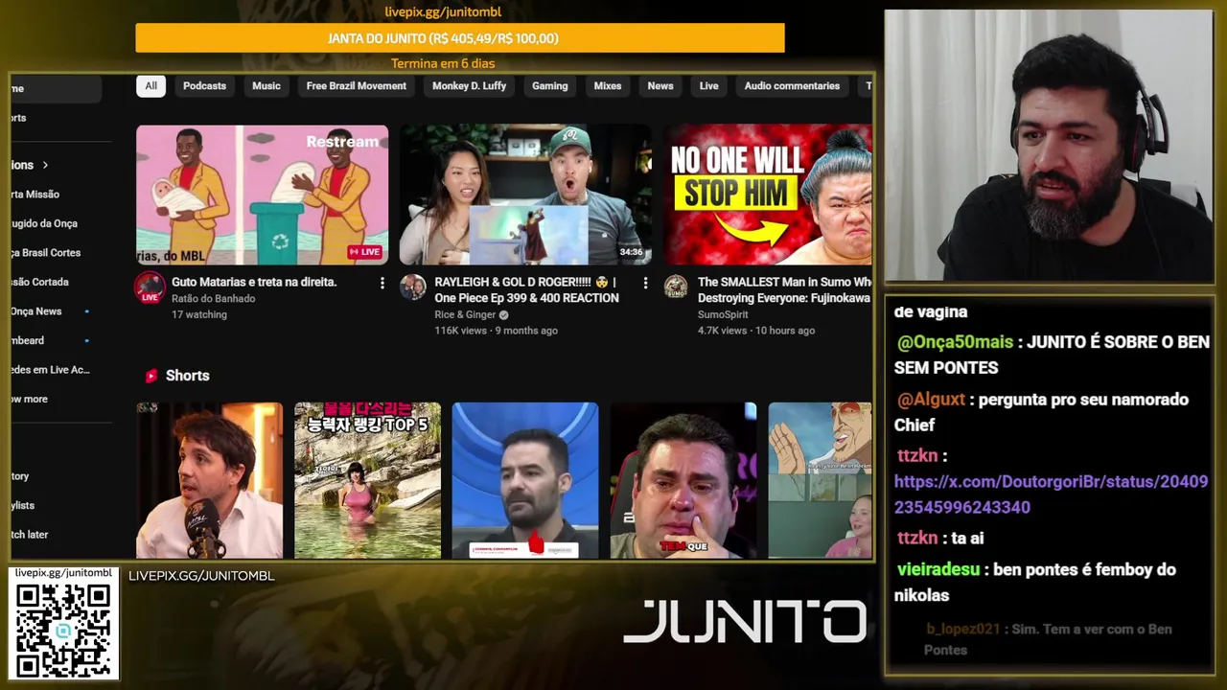This screenshot has width=1227, height=690.
Task: Click the JANTA DO JUNITO donation progress bar
Action: point(460,38)
